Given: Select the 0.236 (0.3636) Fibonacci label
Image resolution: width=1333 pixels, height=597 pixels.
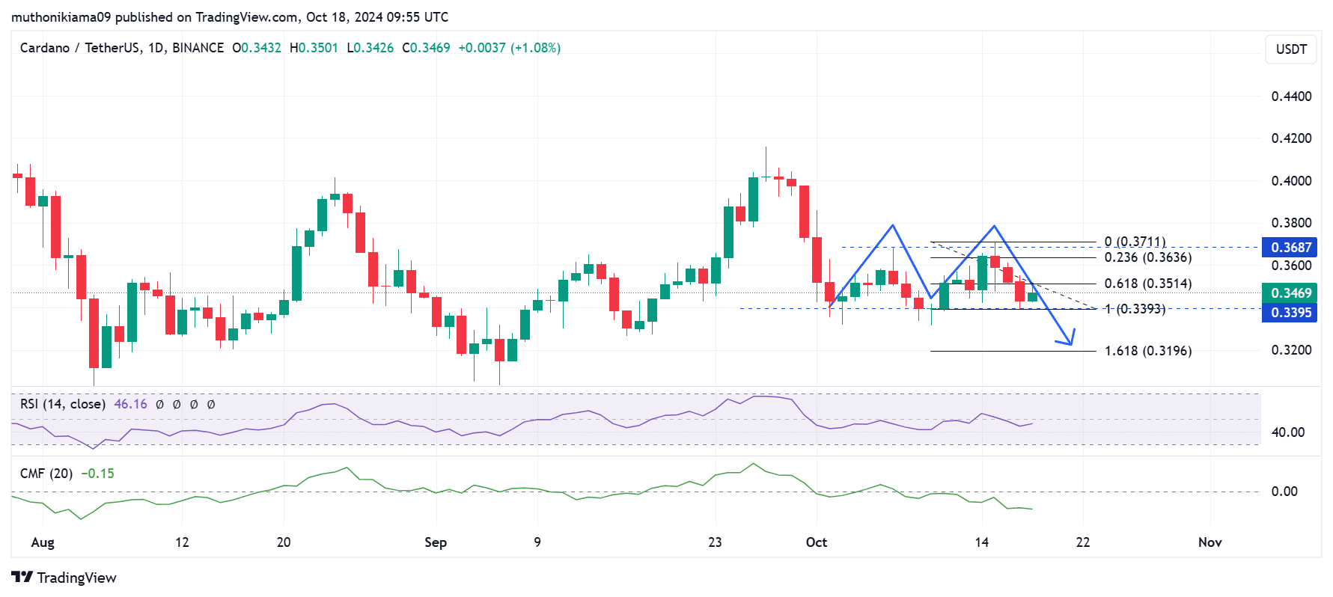Looking at the screenshot, I should point(1147,257).
